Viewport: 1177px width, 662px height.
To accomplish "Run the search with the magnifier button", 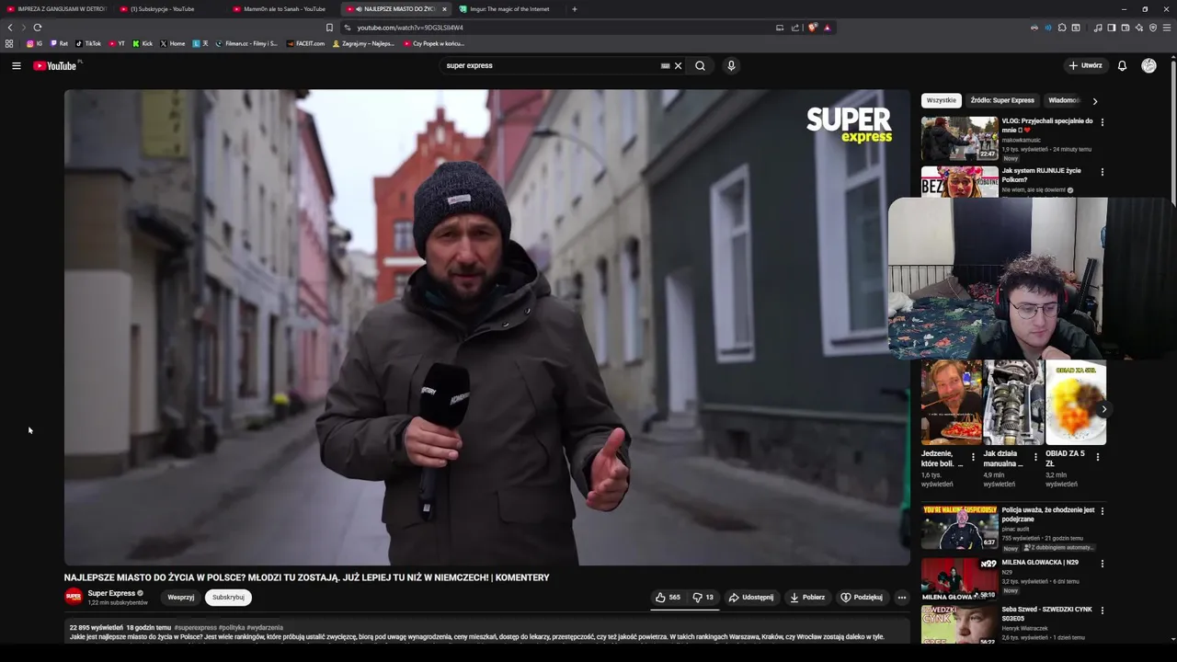I will pyautogui.click(x=701, y=65).
